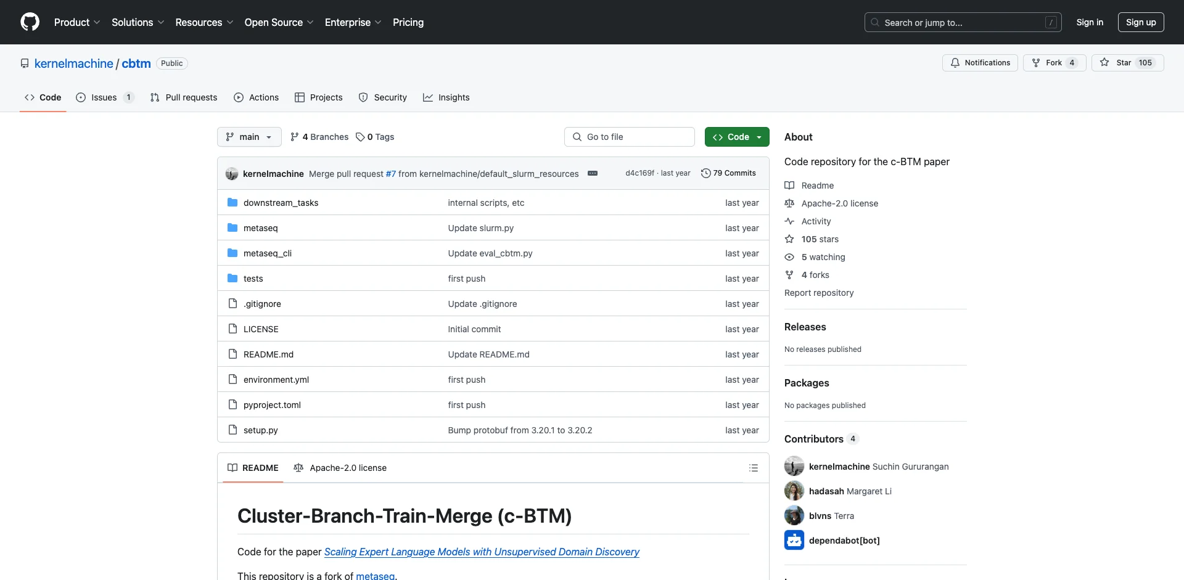Screen dimensions: 1184x580
Task: Click the Sign up button
Action: point(1141,22)
